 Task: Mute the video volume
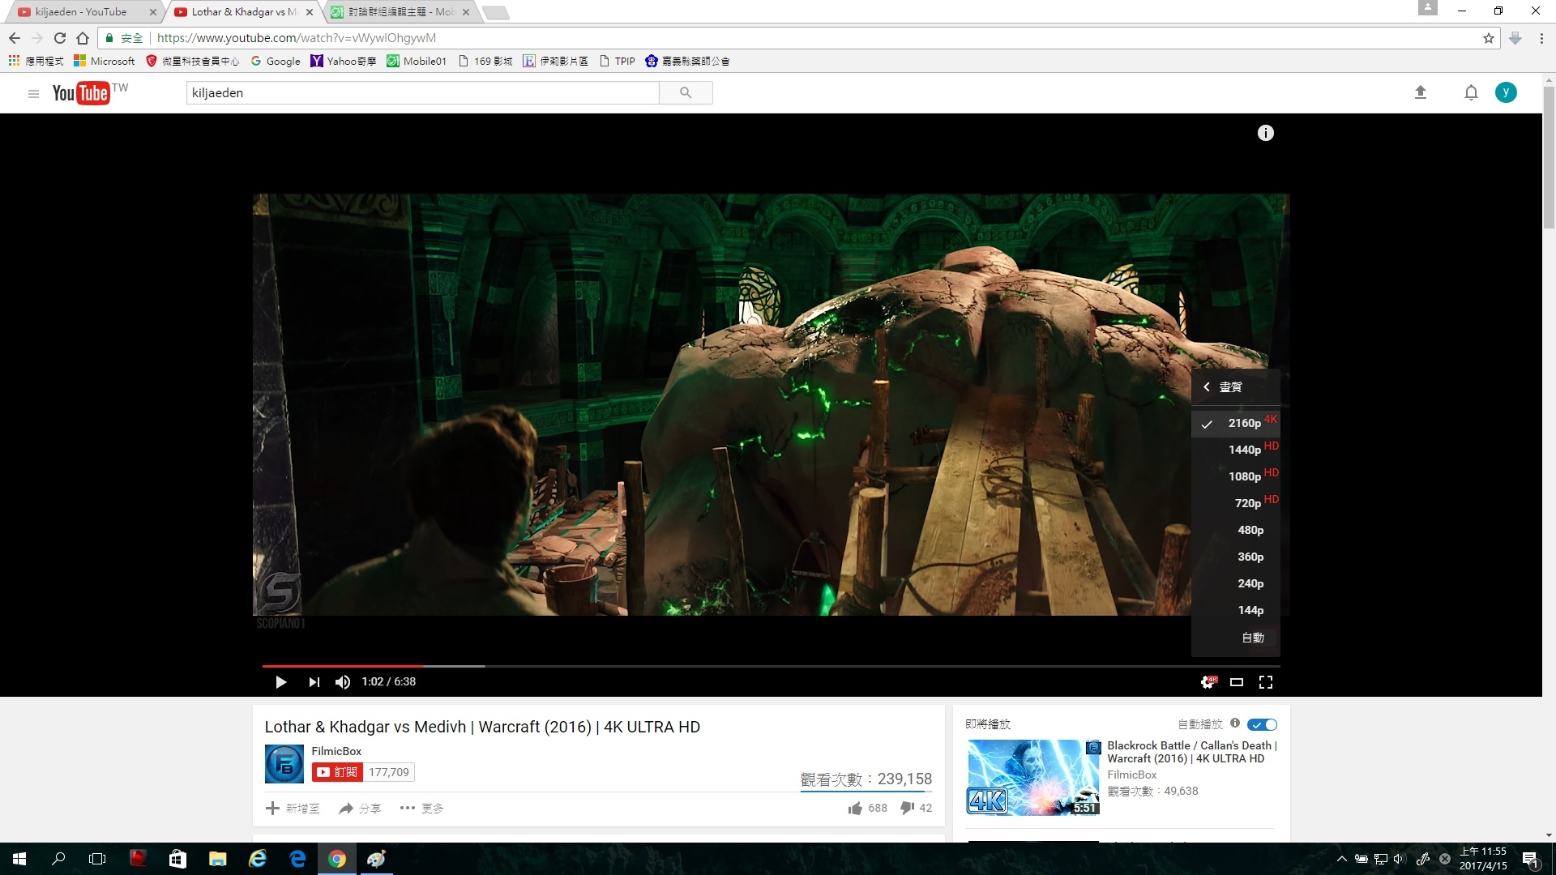pos(342,682)
